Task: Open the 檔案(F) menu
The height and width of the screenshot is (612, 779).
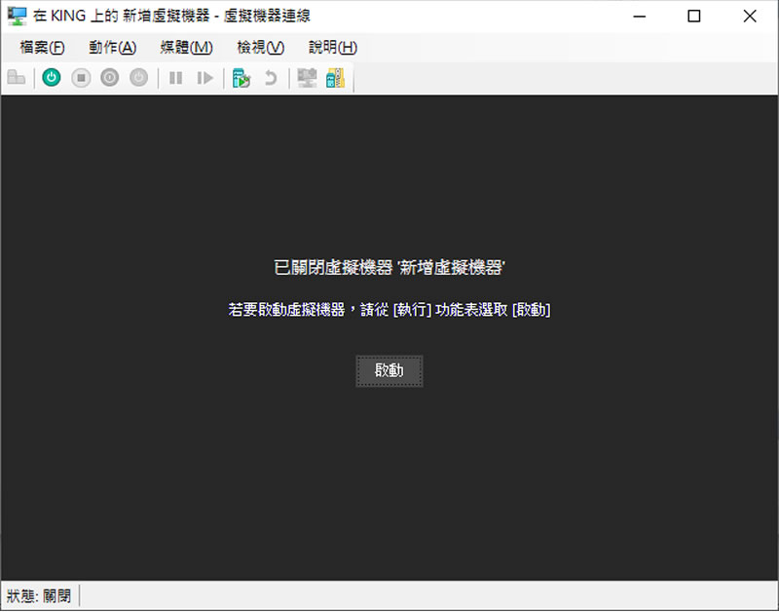Action: tap(42, 48)
